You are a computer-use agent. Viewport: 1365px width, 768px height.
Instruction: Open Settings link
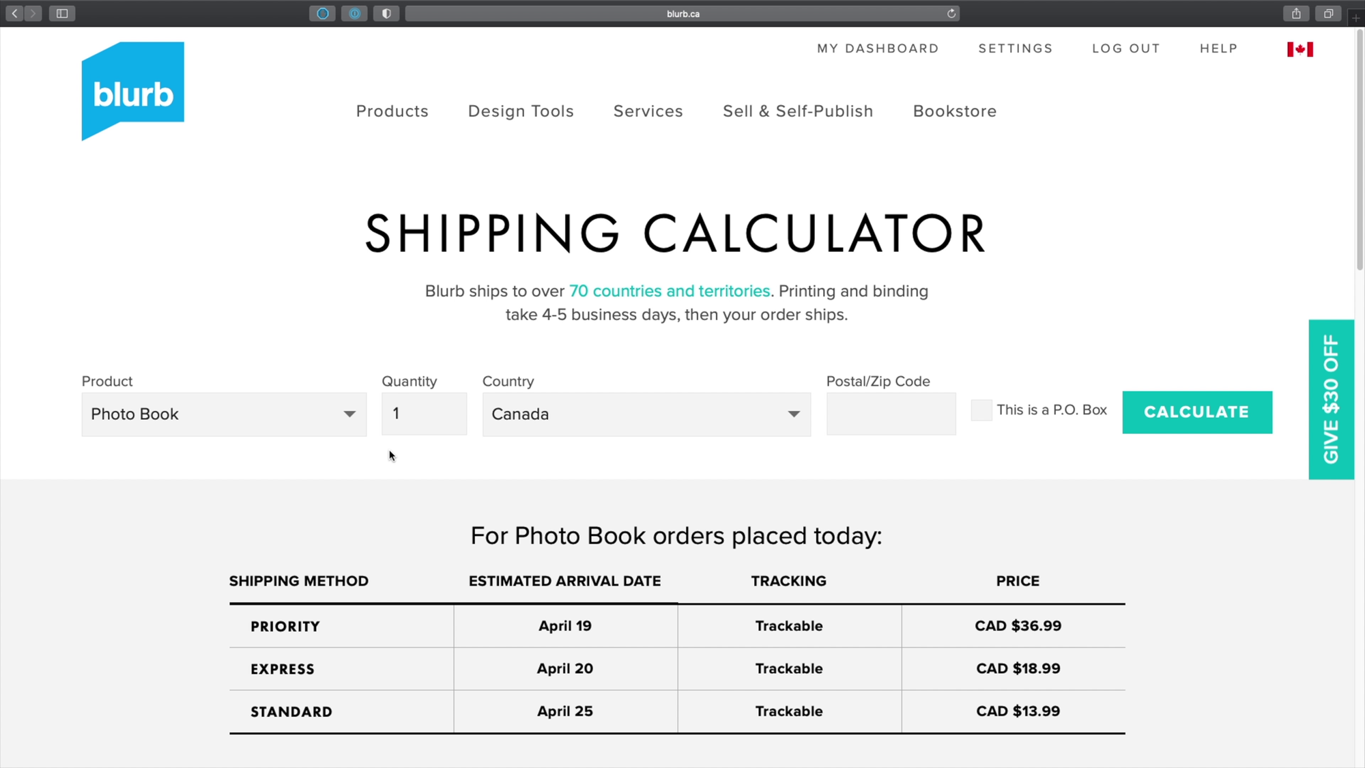[1016, 48]
